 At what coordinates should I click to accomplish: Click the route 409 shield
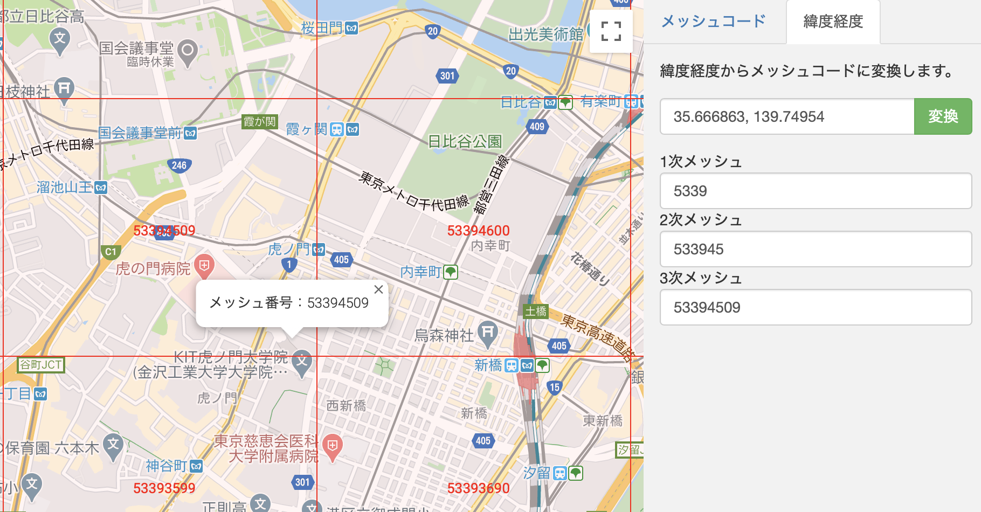[537, 127]
